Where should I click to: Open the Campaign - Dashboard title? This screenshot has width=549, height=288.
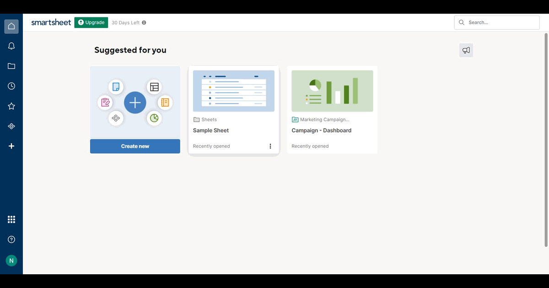pyautogui.click(x=322, y=130)
